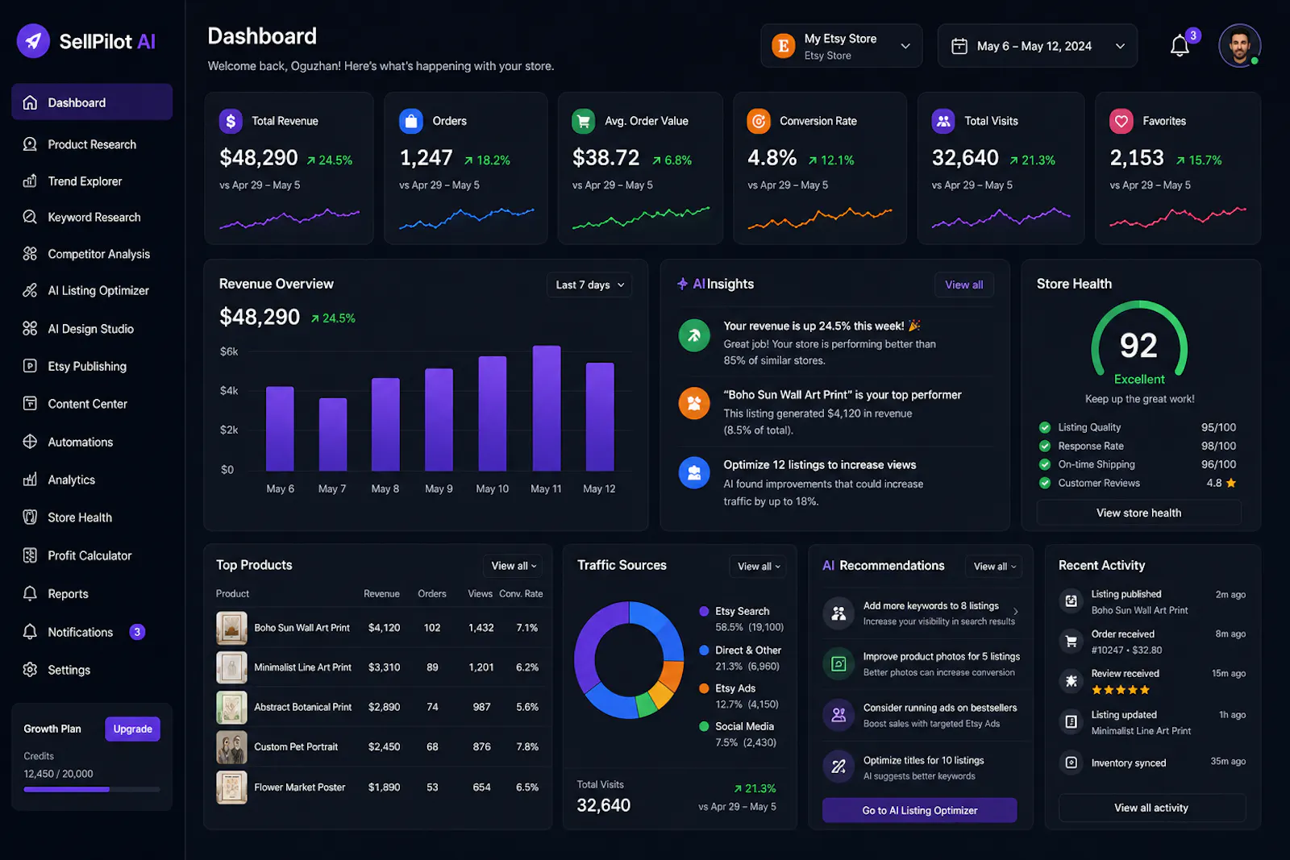
Task: Click the Minimalist Line Art Print thumbnail
Action: point(231,667)
